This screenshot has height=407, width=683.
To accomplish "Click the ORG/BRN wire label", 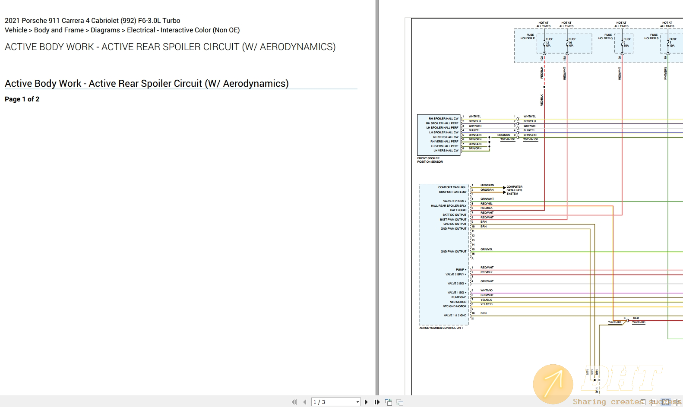I will pos(487,190).
